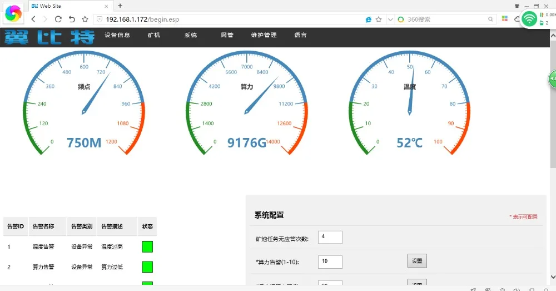Viewport: 556px width, 291px height.
Task: Reload the page with the refresh icon
Action: point(58,19)
